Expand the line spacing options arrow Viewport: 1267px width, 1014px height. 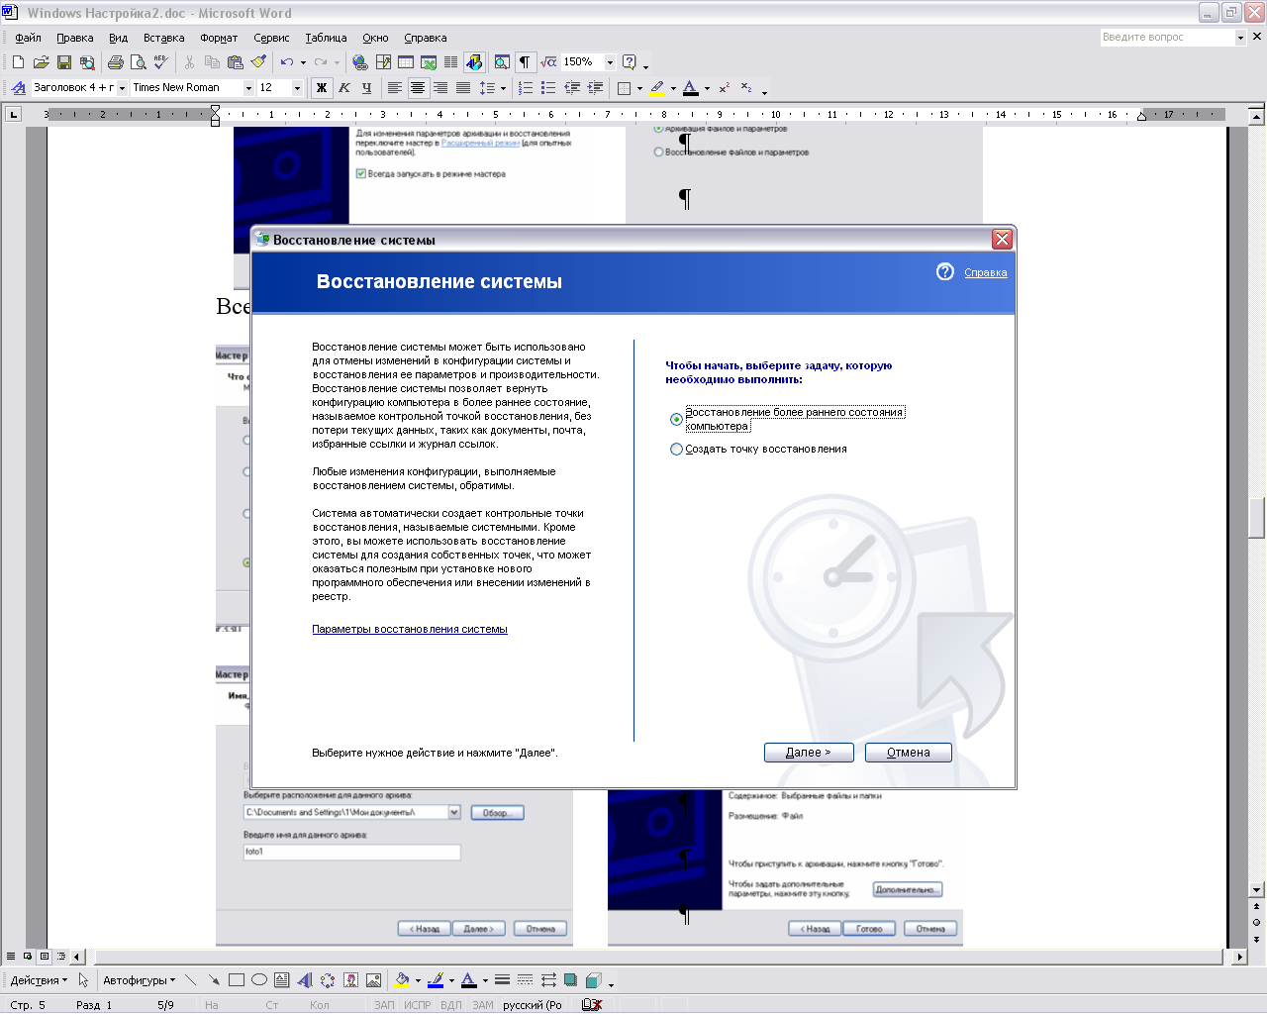click(503, 88)
